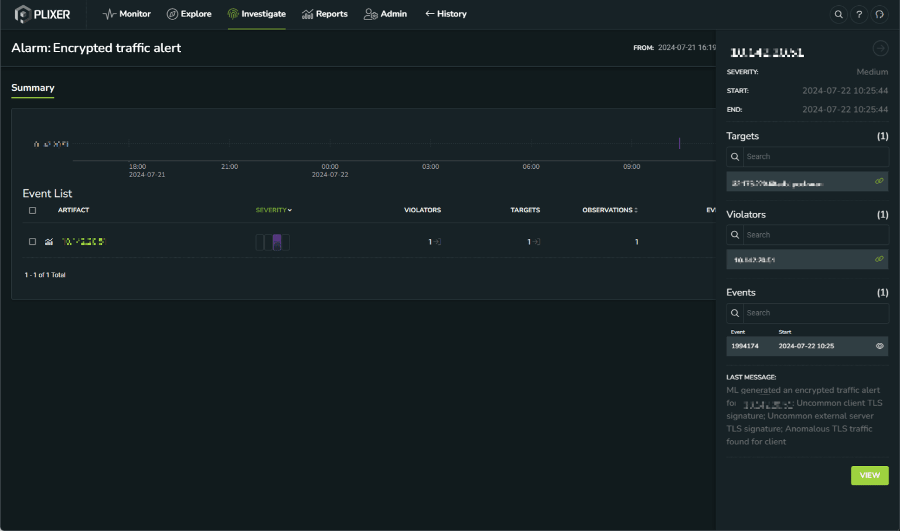Screen dimensions: 900x531
Task: Open the Admin menu
Action: click(x=385, y=14)
